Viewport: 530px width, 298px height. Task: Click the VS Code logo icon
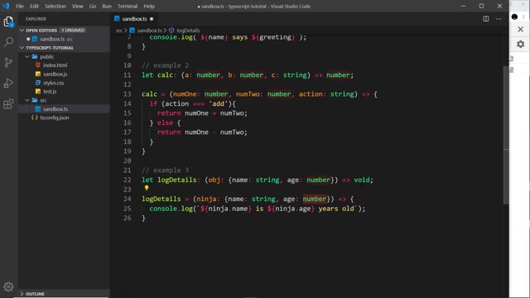coord(6,6)
